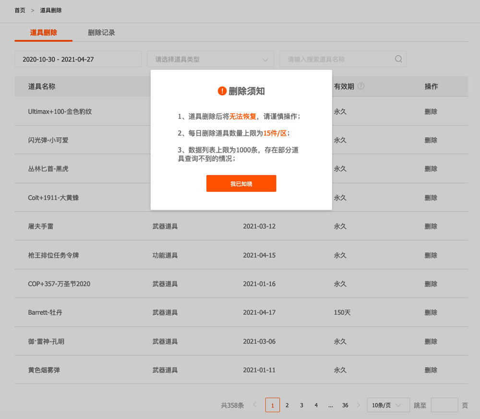The width and height of the screenshot is (480, 419).
Task: Click the date 2021-03-12
Action: tap(259, 226)
